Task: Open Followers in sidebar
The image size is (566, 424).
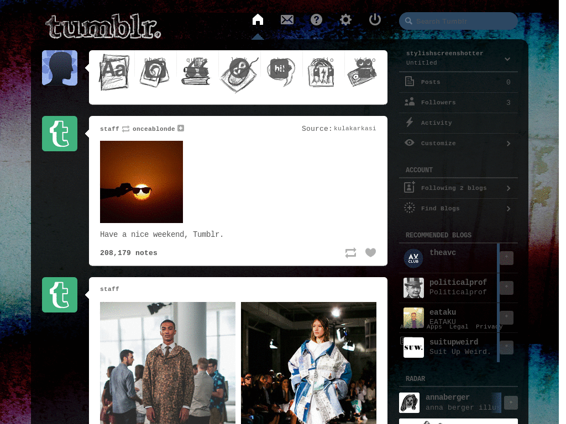Action: [x=458, y=102]
